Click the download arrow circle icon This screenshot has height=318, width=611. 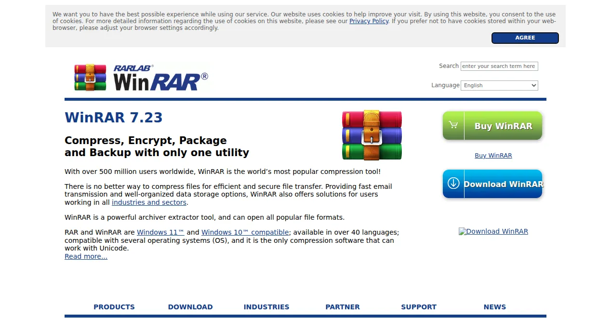point(453,184)
